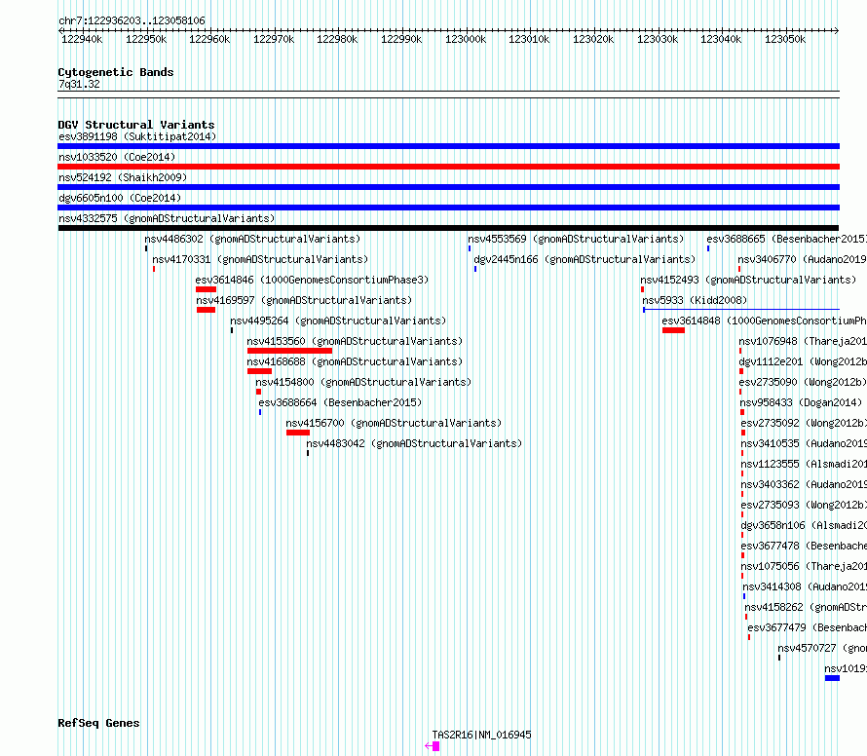Image resolution: width=867 pixels, height=756 pixels.
Task: Open the nsv4495264 gnomAD variant
Action: click(338, 321)
